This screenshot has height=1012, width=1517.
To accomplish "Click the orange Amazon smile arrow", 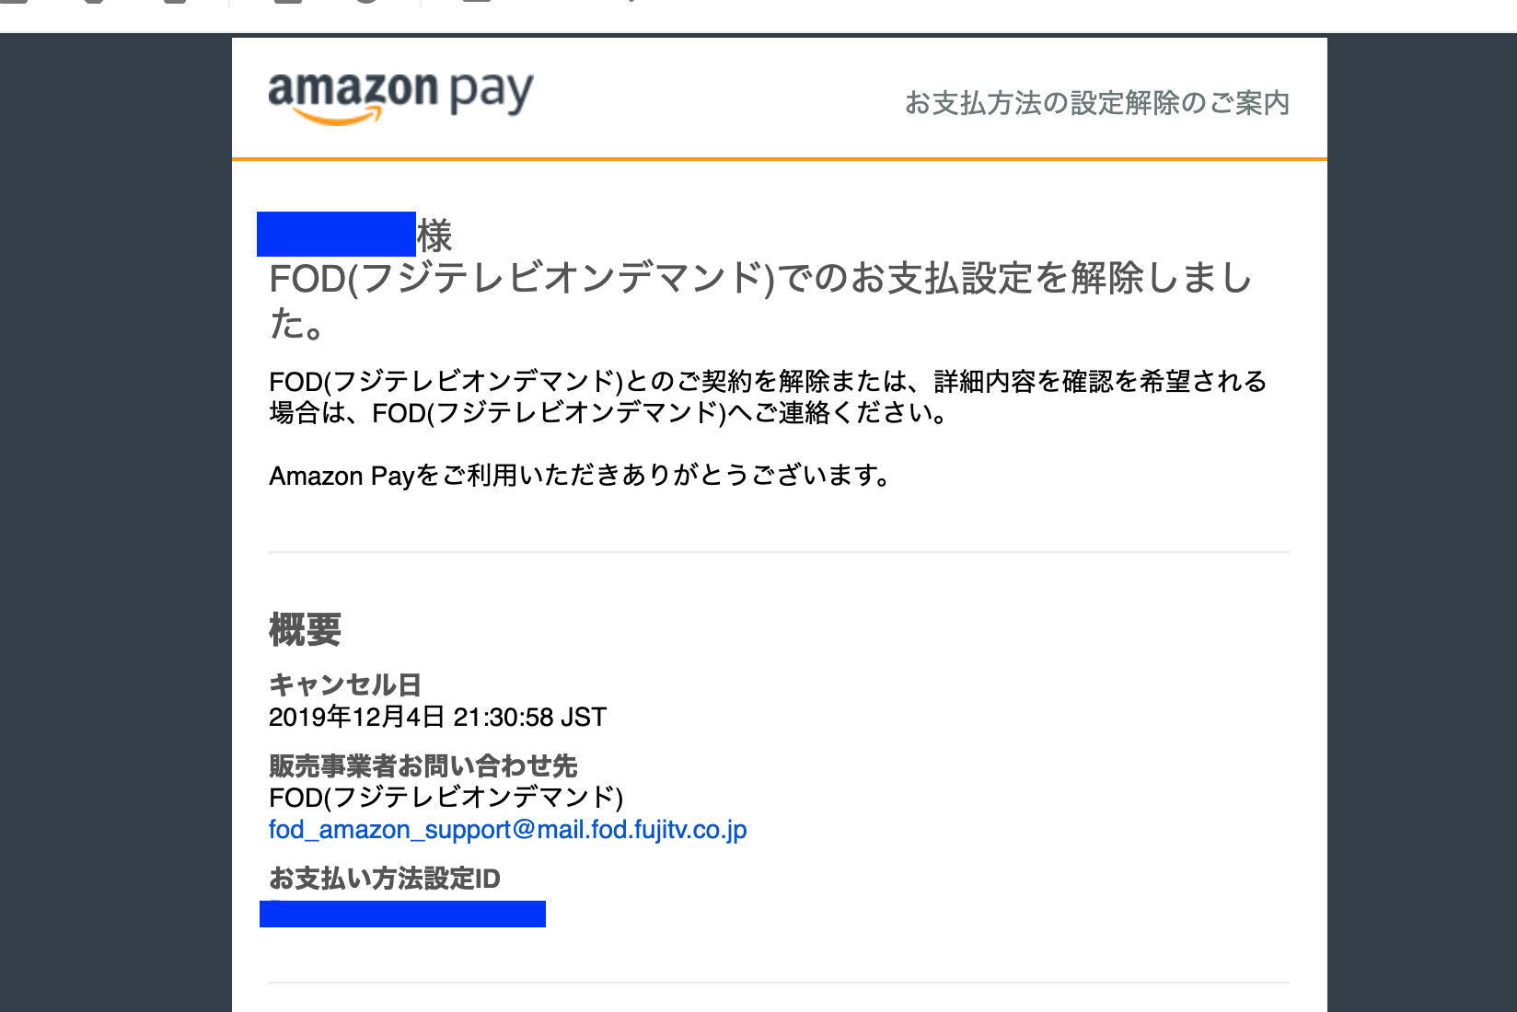I will (x=337, y=116).
